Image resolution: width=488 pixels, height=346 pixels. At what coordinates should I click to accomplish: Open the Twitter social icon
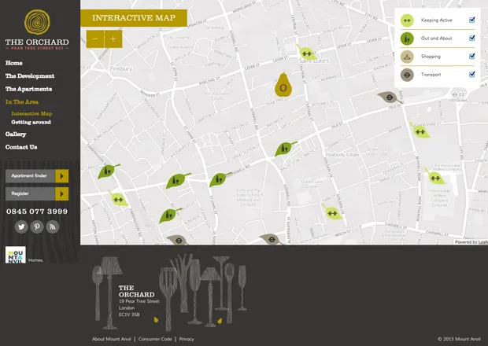tap(21, 226)
